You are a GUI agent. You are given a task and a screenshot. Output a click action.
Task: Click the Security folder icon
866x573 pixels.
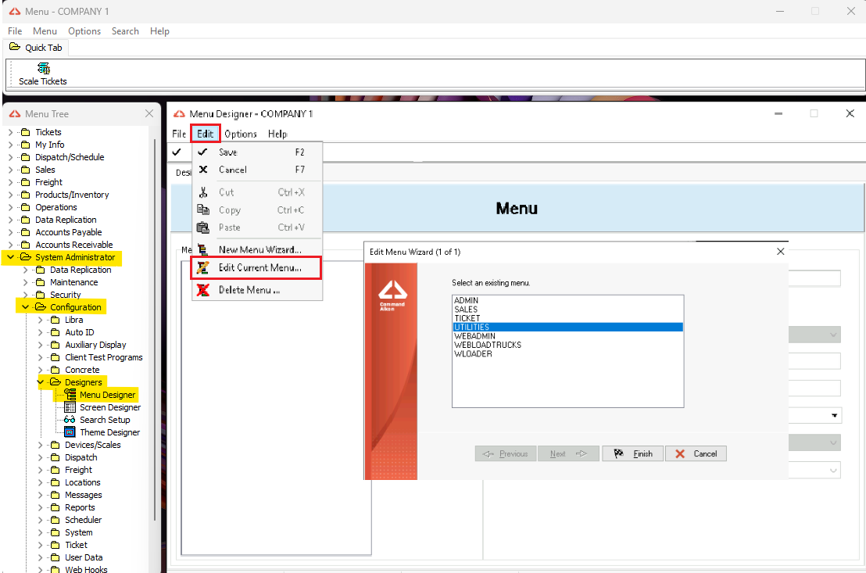(x=41, y=295)
